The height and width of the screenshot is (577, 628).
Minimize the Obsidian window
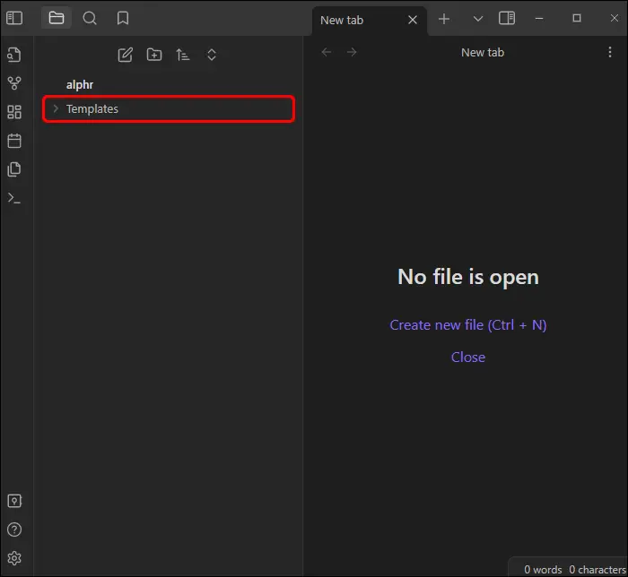[539, 19]
